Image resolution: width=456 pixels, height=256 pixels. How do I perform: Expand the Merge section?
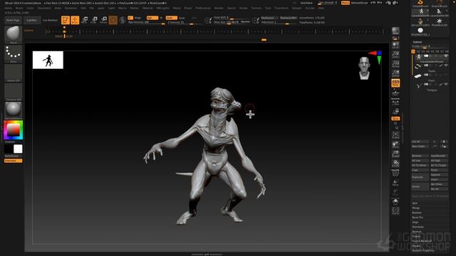click(416, 208)
